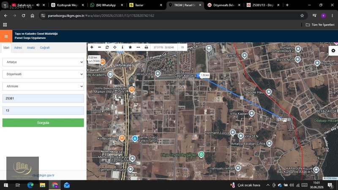Click the Hafriyatcı erhan map pin
This screenshot has width=338, height=190.
(238, 168)
